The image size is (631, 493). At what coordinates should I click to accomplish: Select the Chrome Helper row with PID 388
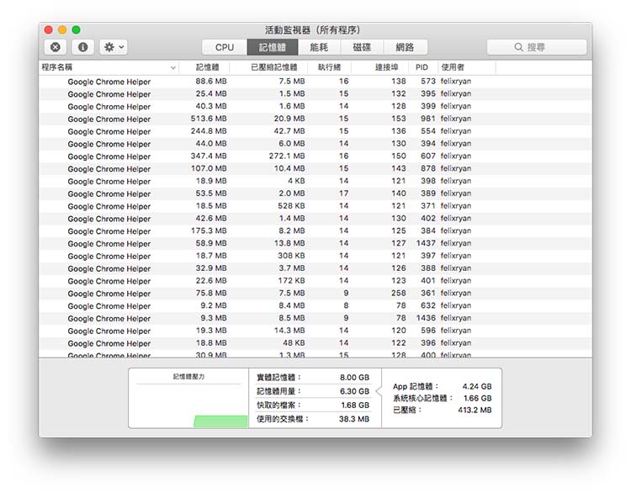(315, 268)
